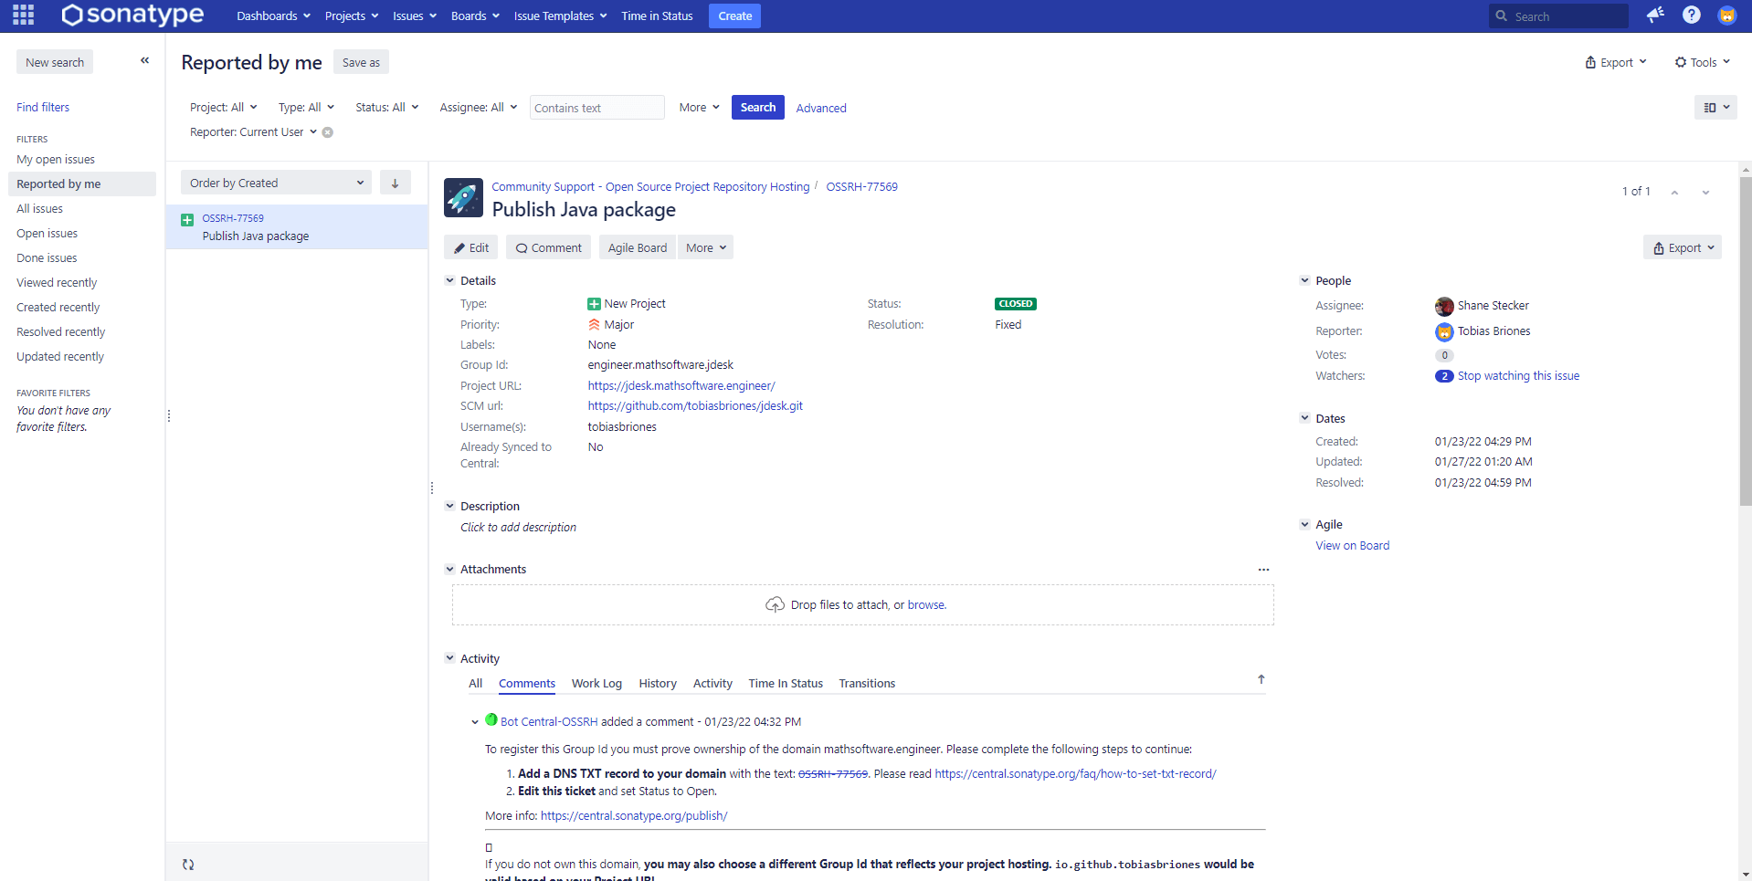Click the Create button

(x=734, y=16)
